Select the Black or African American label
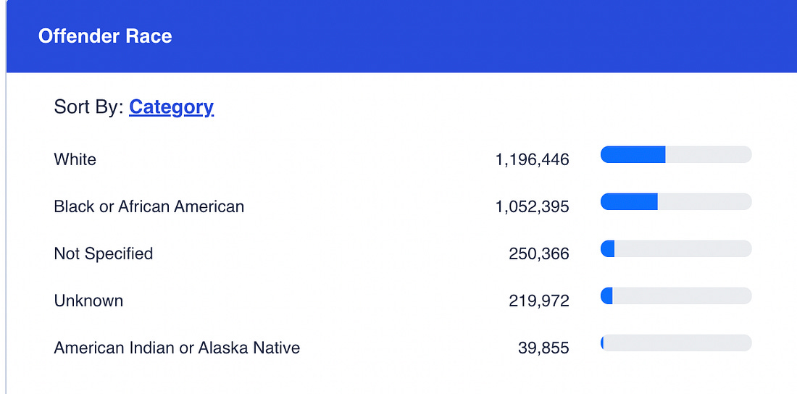 149,206
